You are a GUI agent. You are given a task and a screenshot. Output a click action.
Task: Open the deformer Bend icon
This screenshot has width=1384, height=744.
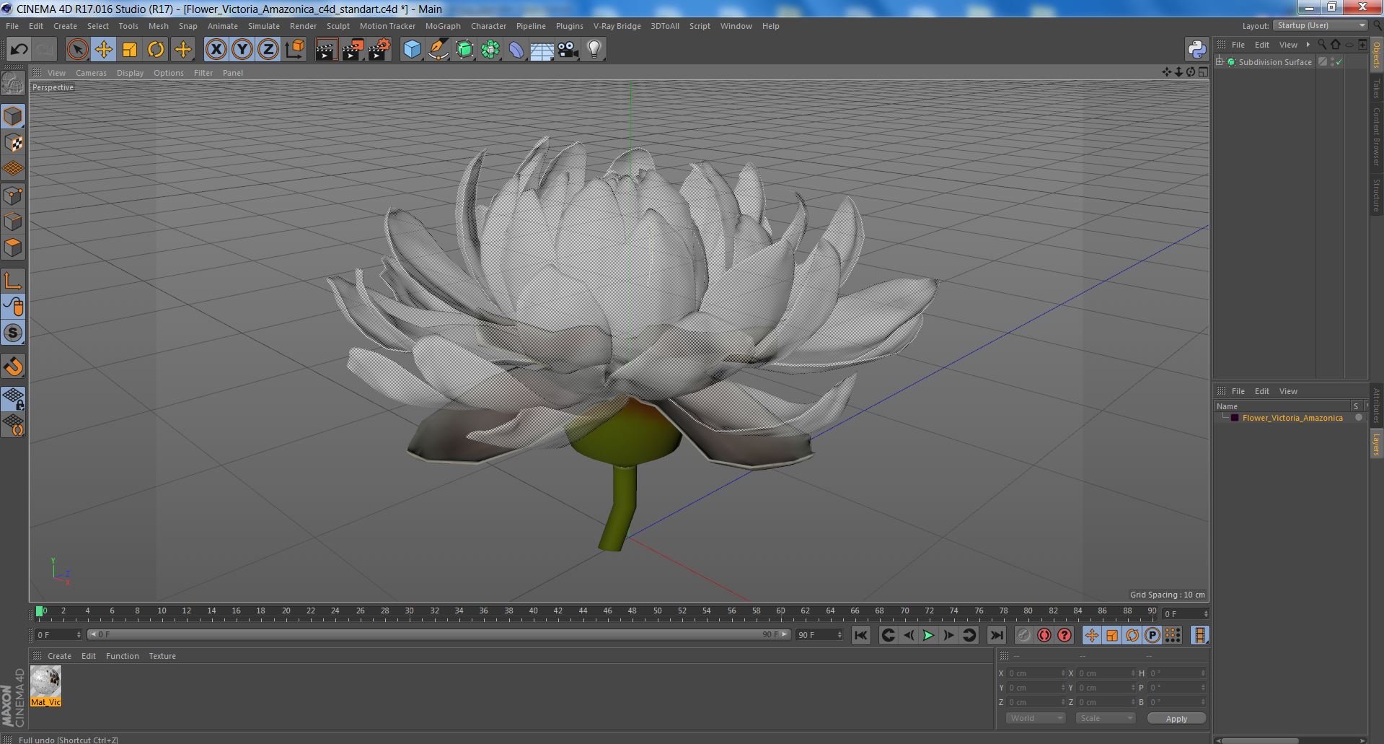pos(517,49)
